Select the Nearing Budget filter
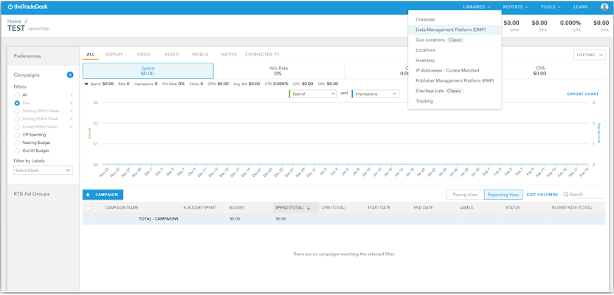This screenshot has height=295, width=614. pyautogui.click(x=17, y=143)
